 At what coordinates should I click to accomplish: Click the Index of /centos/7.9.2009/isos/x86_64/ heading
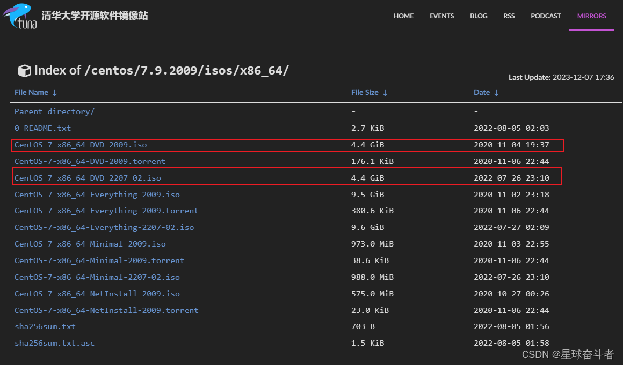pyautogui.click(x=161, y=71)
